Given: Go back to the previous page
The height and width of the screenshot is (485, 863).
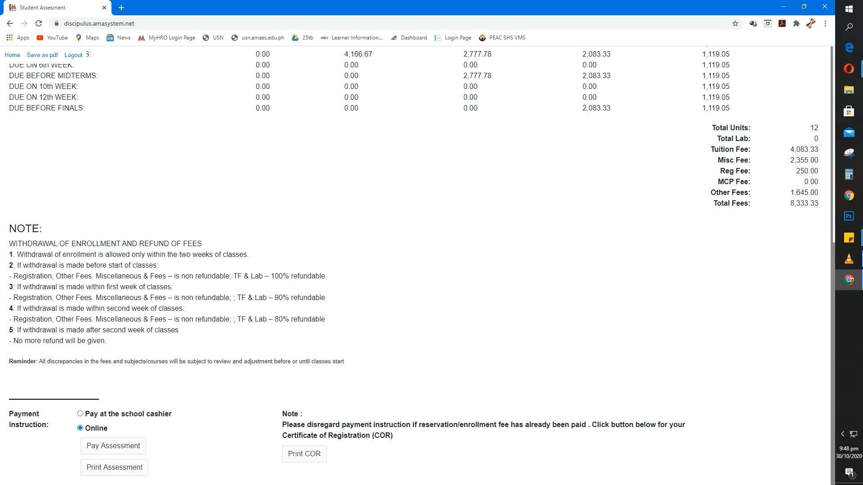Looking at the screenshot, I should 10,23.
